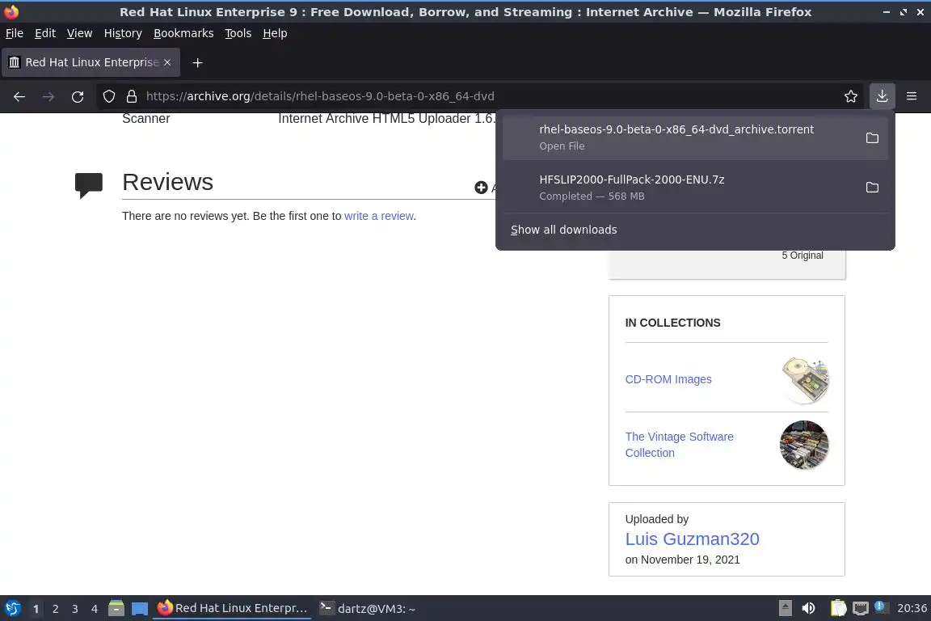Open the Help menu
The image size is (931, 621).
275,33
